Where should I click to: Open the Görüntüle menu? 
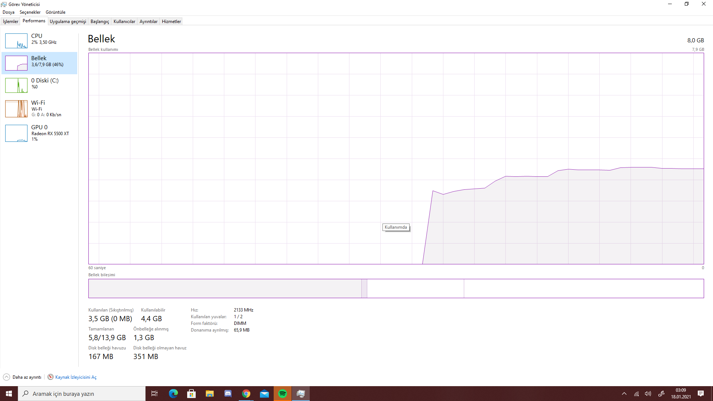pyautogui.click(x=55, y=12)
